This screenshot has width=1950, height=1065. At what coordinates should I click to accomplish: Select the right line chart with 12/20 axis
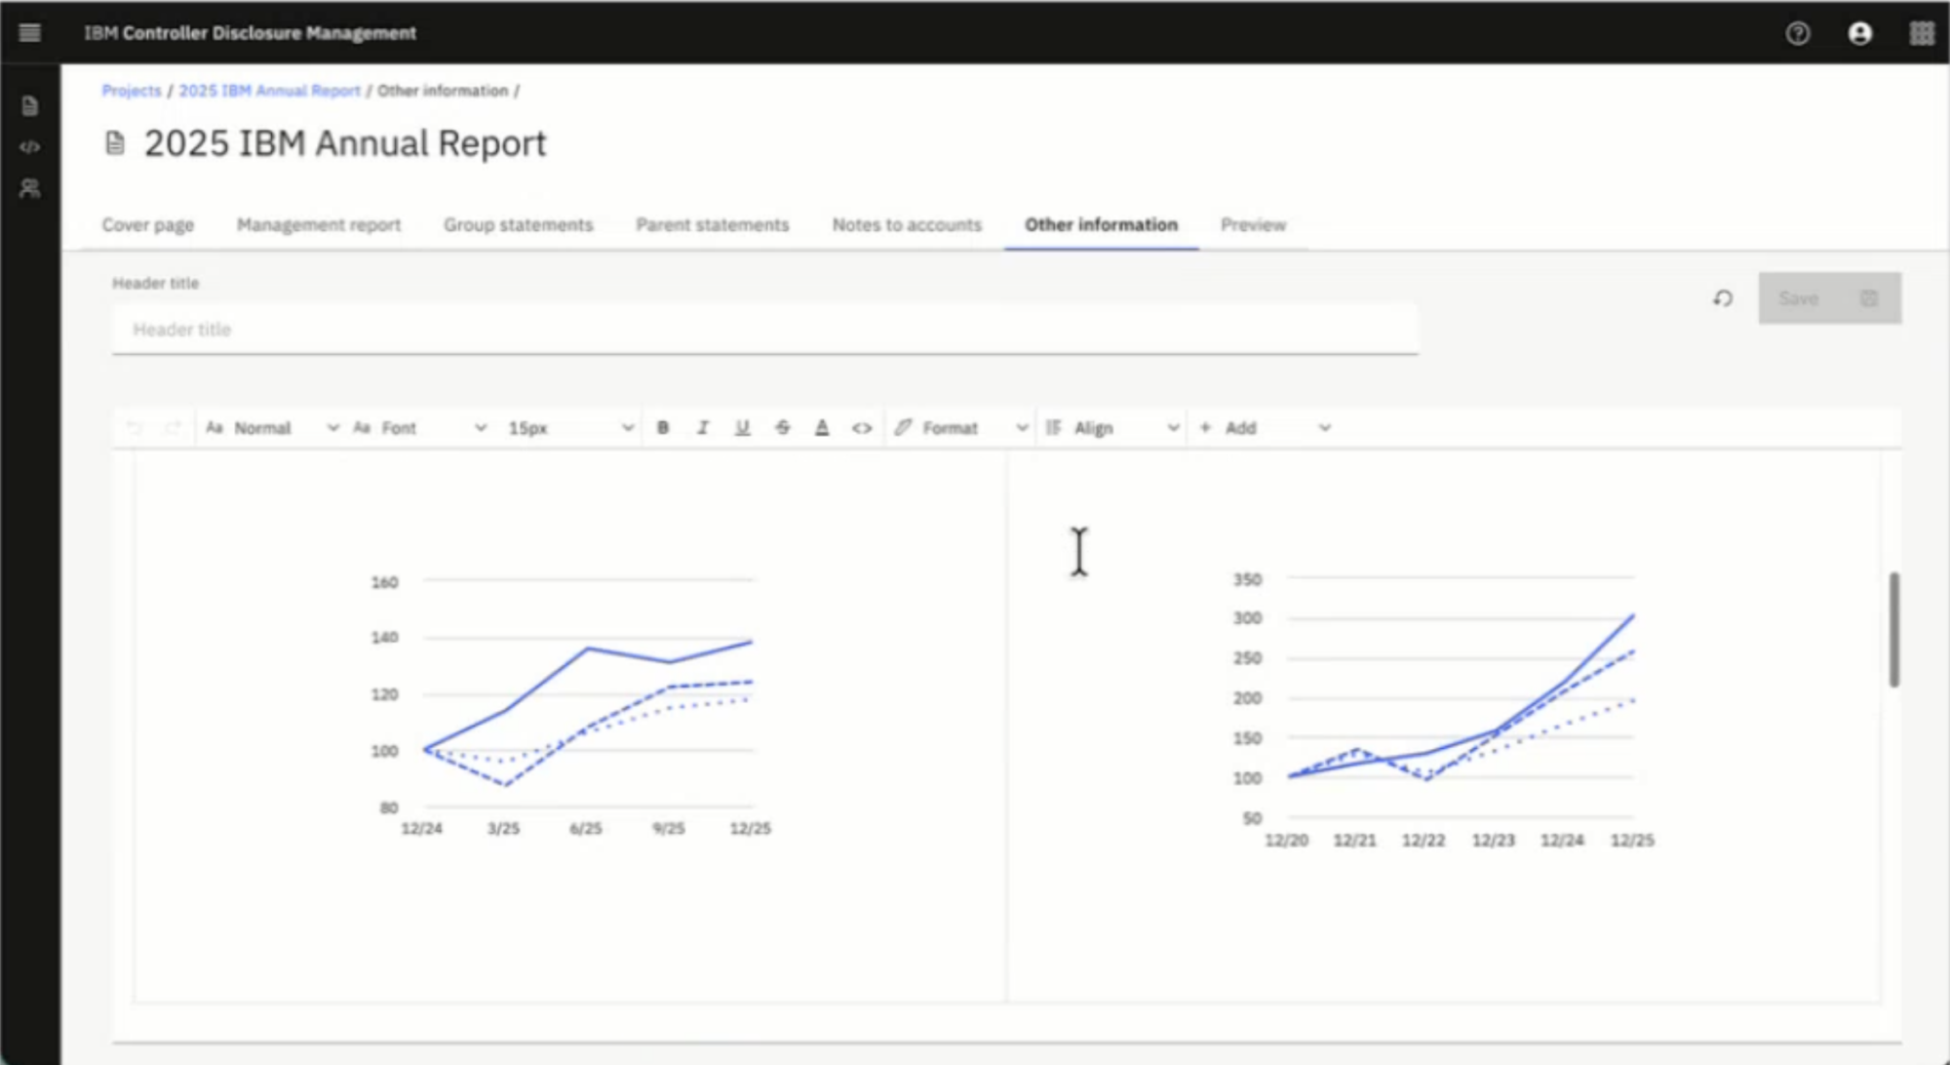(x=1443, y=712)
